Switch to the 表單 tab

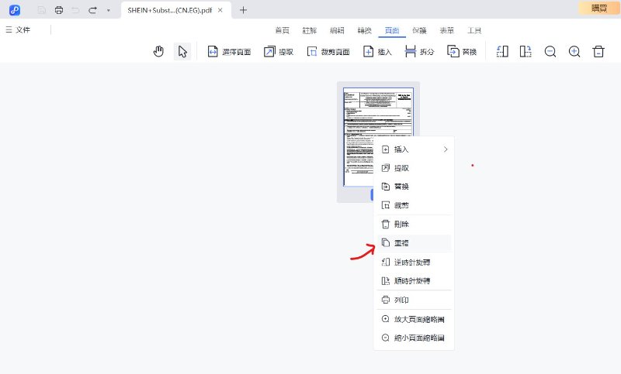pos(447,30)
